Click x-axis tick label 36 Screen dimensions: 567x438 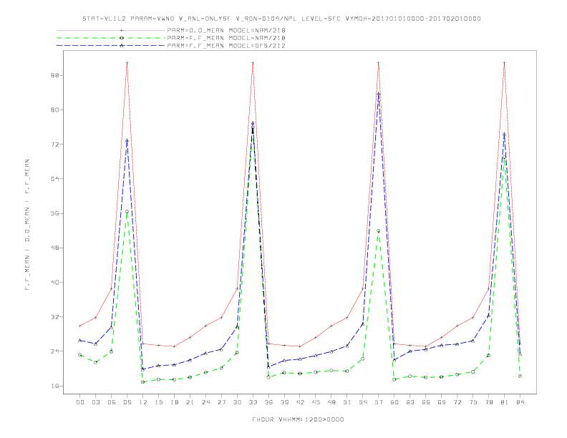click(268, 402)
